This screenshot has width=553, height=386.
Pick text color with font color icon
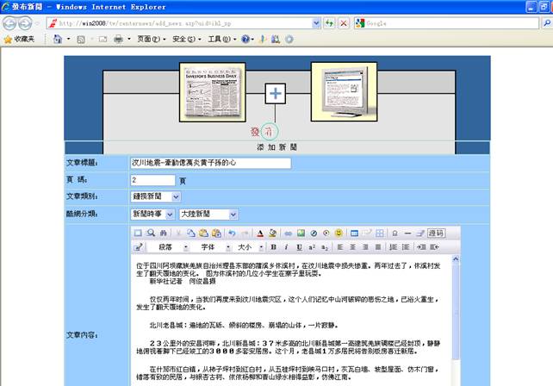(258, 233)
